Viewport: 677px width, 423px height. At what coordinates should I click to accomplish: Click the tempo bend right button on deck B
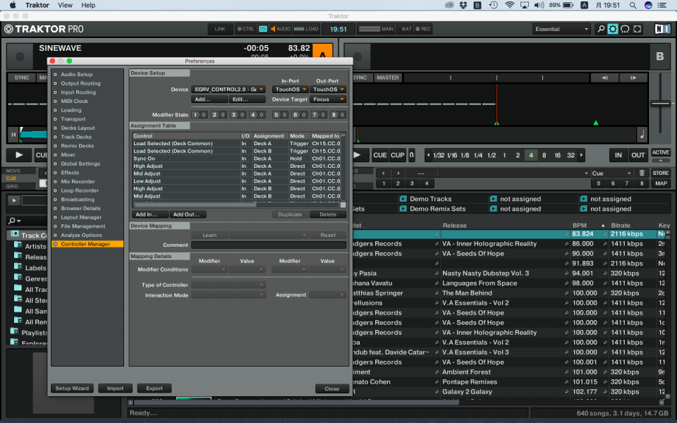point(633,78)
